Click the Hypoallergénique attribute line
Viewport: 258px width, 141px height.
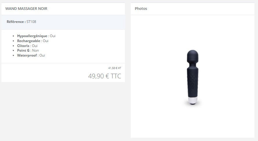coord(36,36)
